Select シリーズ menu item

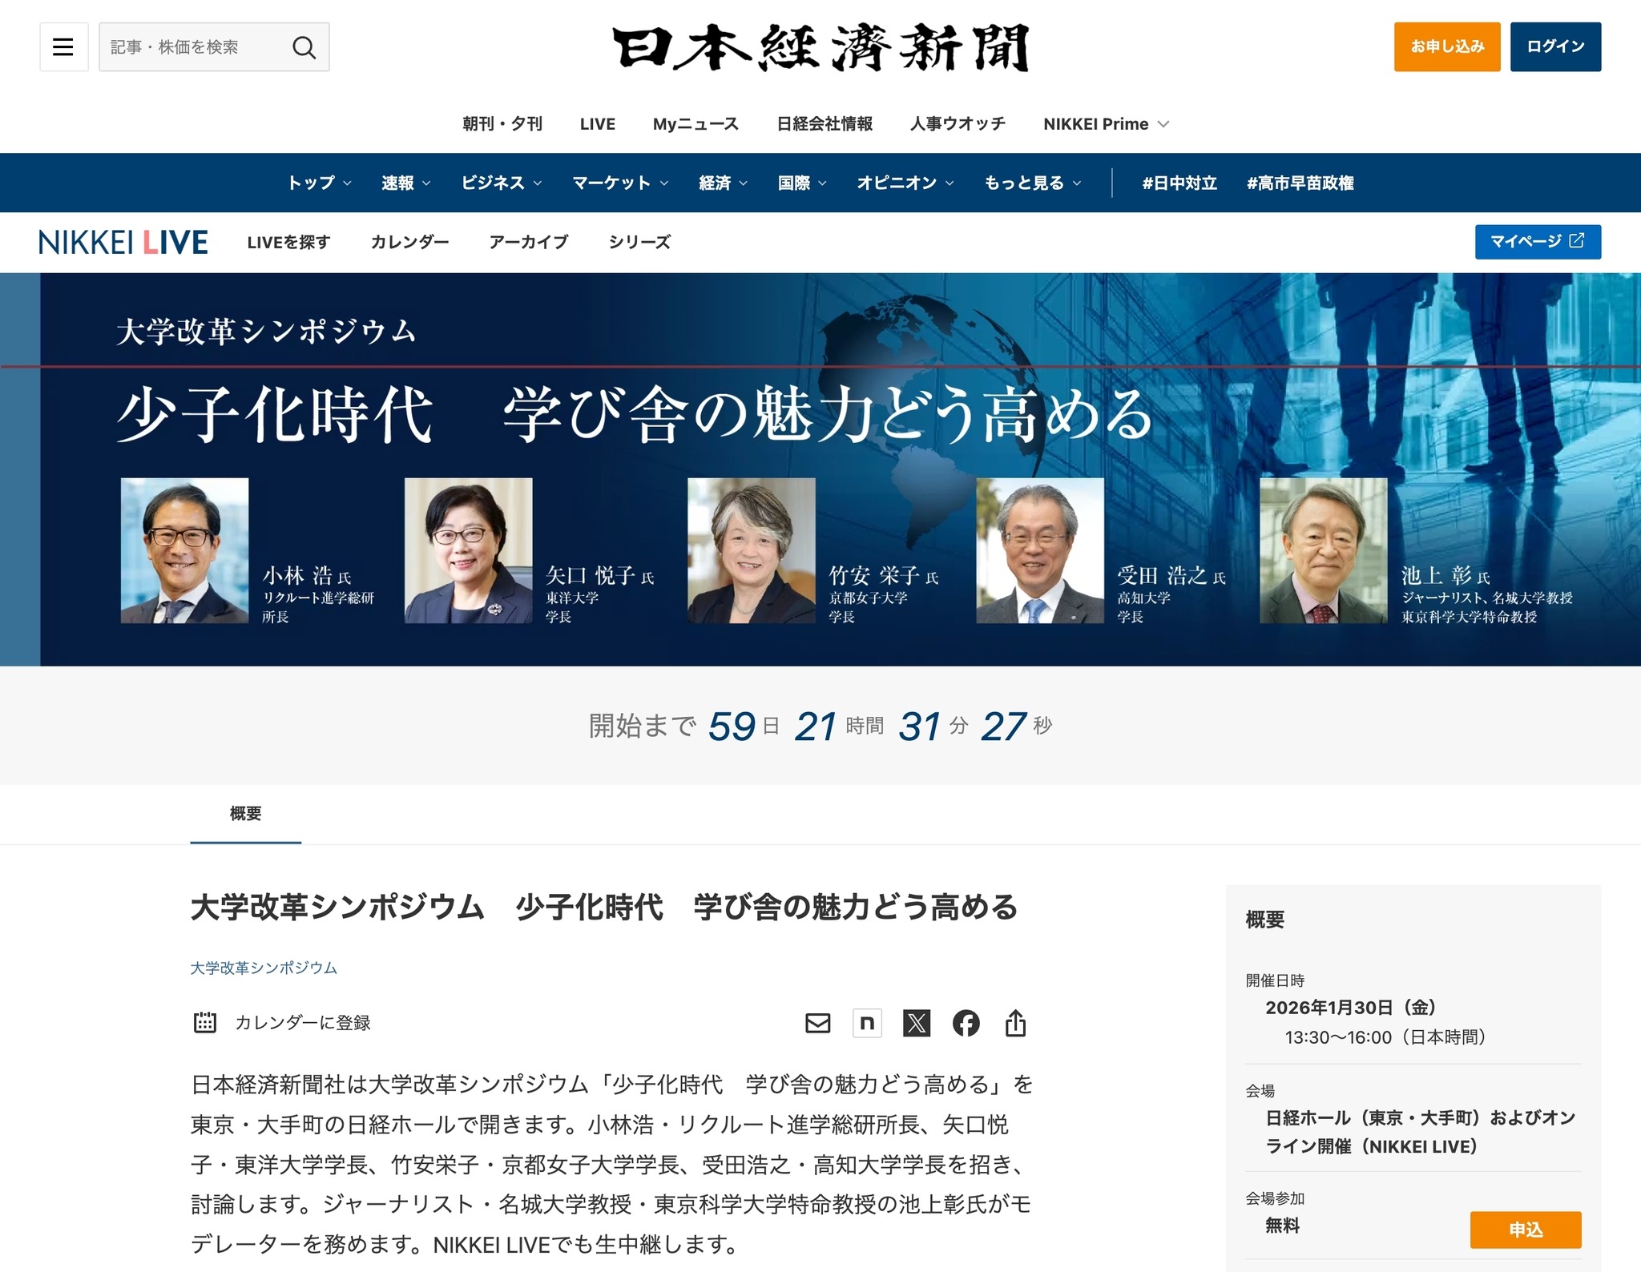click(639, 242)
